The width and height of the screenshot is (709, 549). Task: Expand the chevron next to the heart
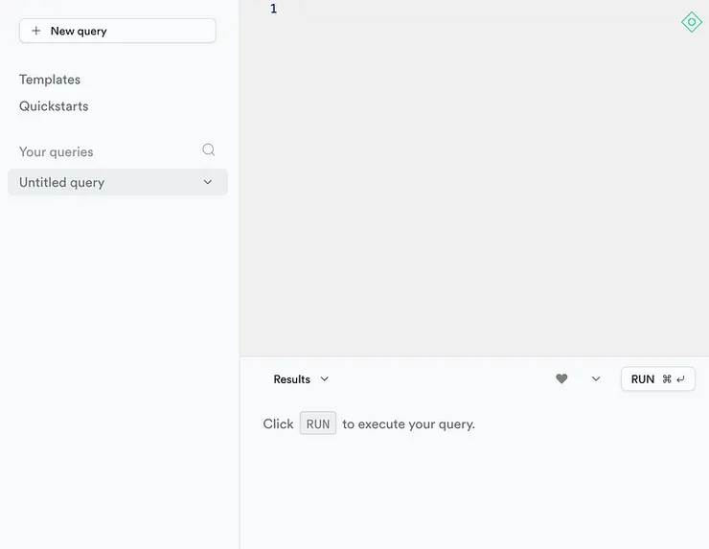coord(596,379)
